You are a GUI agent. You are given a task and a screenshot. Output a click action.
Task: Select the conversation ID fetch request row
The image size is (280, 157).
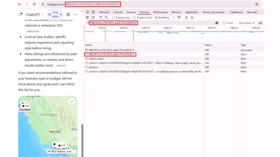click(174, 54)
